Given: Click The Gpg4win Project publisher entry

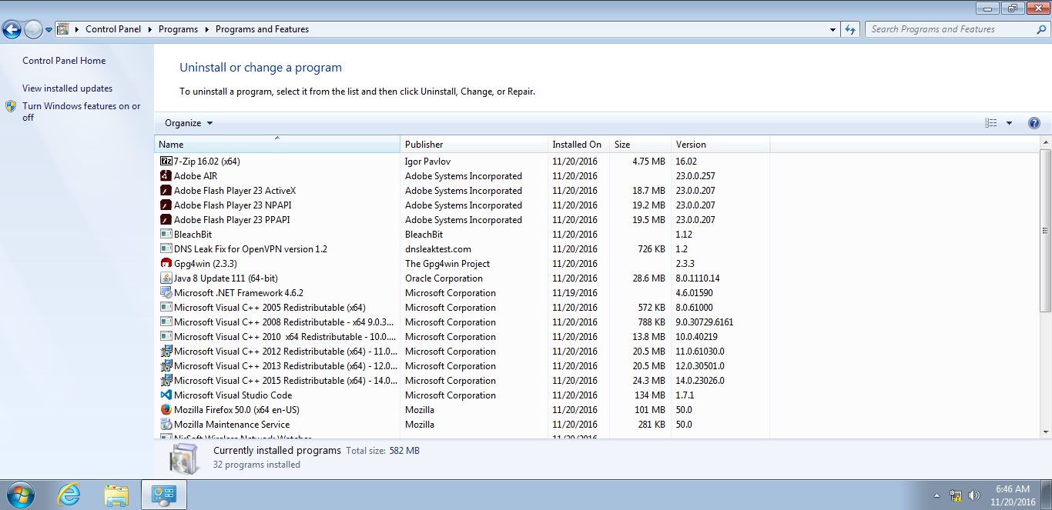Looking at the screenshot, I should point(447,264).
